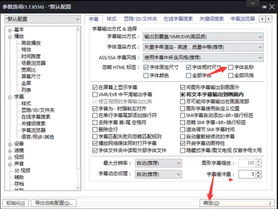278x209 pixels.
Task: Decrease 字幕缓冲量 with the down stepper
Action: tap(259, 176)
